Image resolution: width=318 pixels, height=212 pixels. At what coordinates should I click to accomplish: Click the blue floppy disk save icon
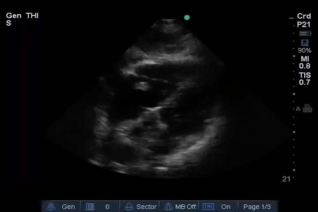point(304,43)
